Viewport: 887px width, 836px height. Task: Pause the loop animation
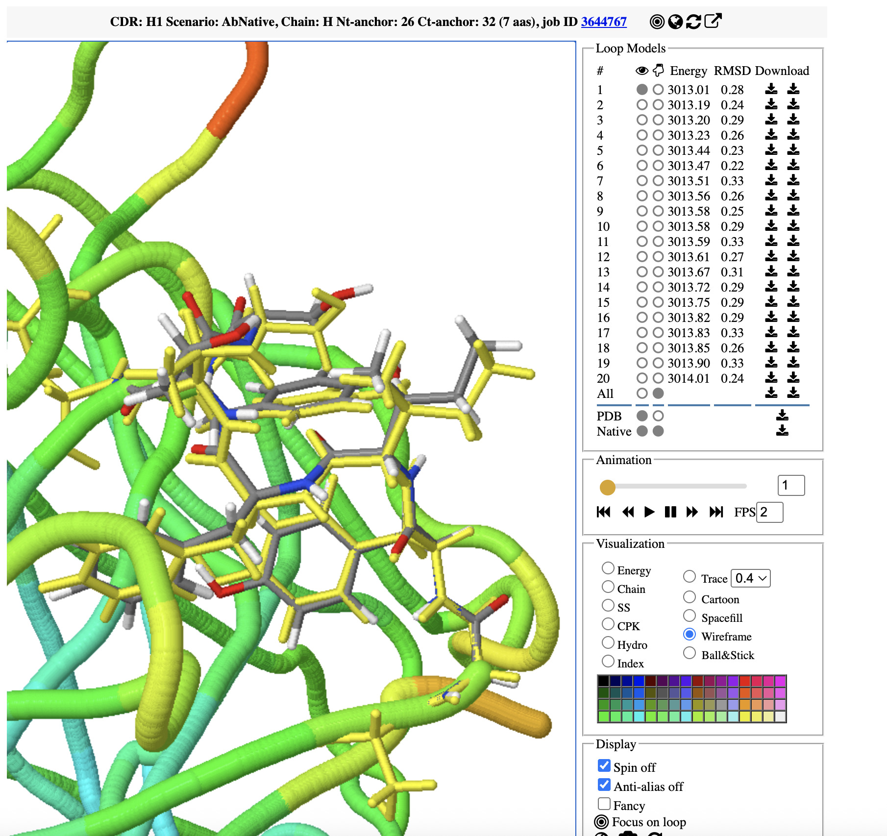click(670, 512)
